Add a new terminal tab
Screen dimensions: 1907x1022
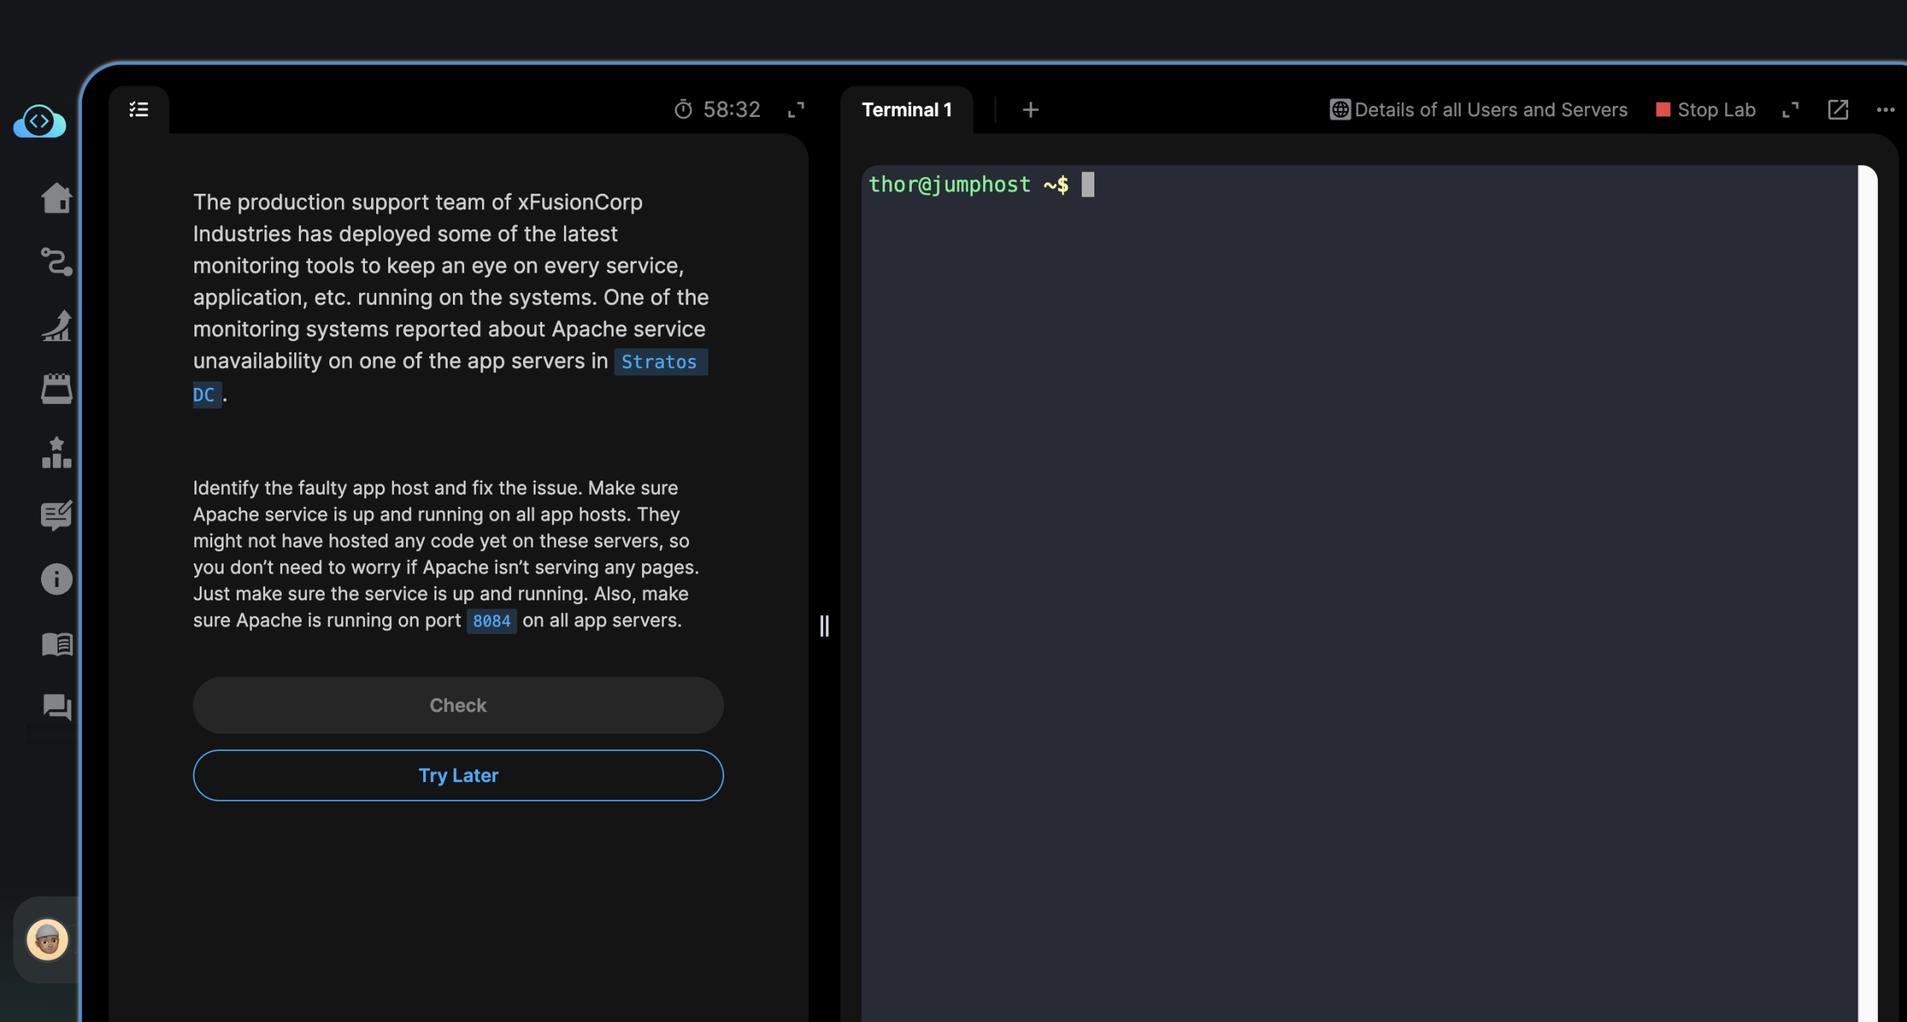click(x=1030, y=110)
